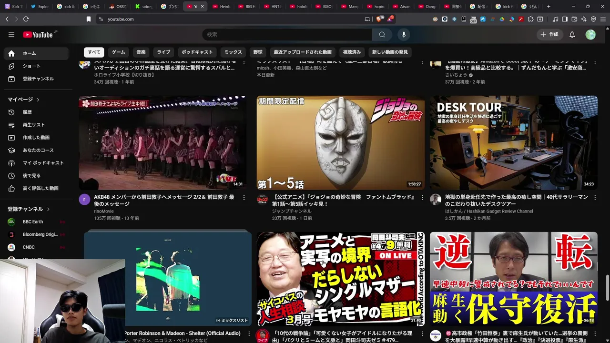Open browser extensions puzzle icon
The width and height of the screenshot is (610, 343).
(x=530, y=19)
